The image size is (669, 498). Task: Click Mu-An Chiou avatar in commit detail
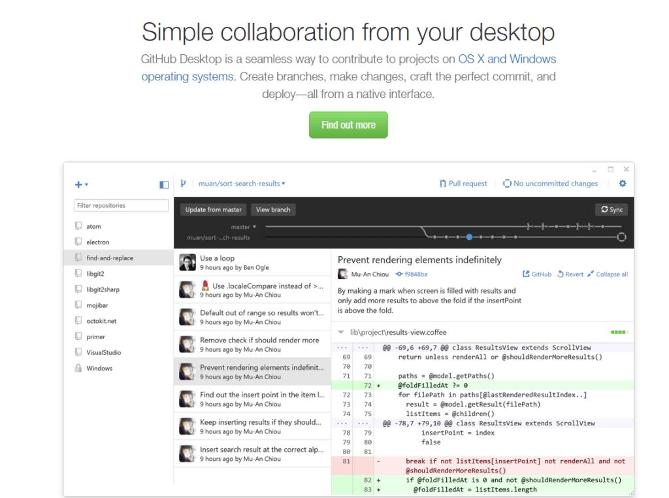click(342, 274)
